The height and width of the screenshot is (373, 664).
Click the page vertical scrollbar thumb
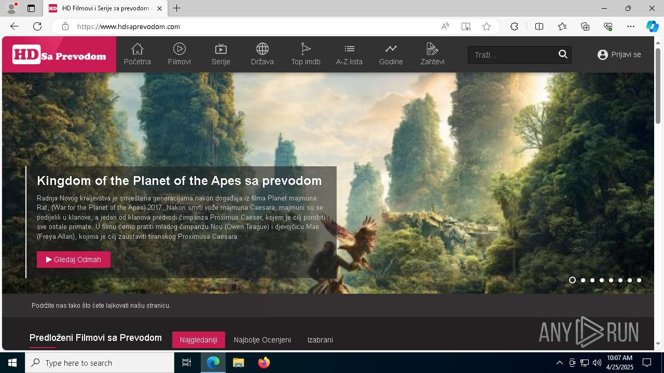point(658,85)
